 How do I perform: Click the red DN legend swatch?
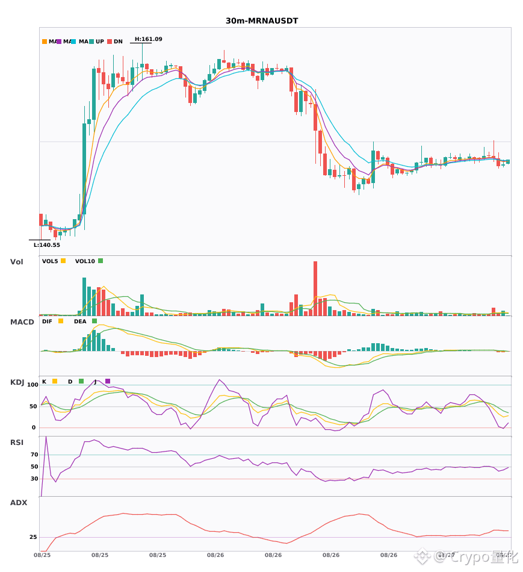click(110, 42)
